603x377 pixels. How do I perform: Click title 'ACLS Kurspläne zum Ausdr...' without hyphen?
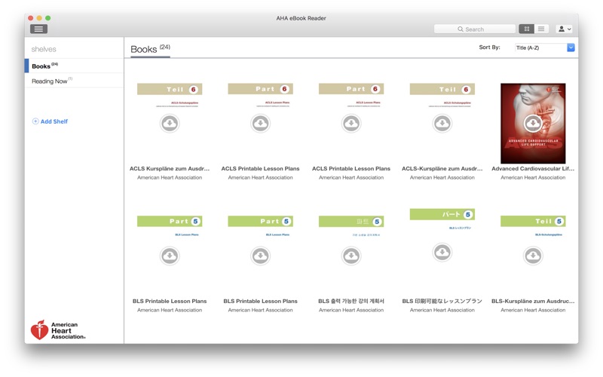click(x=170, y=168)
